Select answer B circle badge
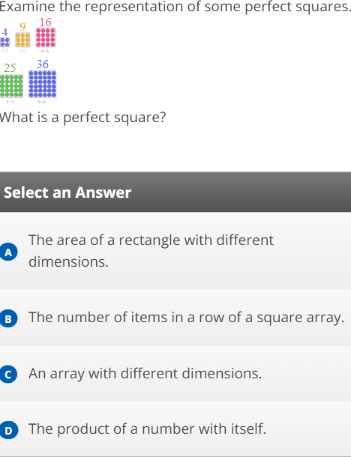Viewport: 351px width, 457px height. point(8,318)
